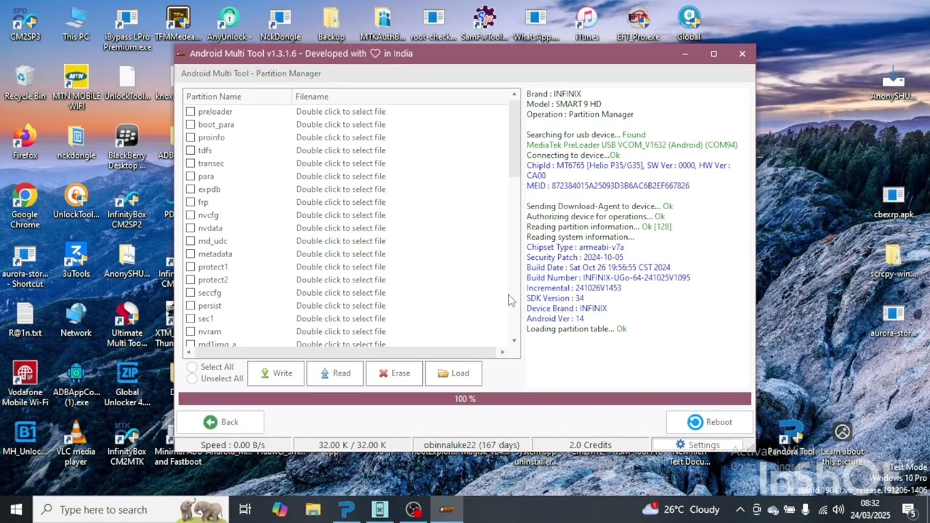Select the Unselect All radio button
The image size is (930, 523).
coord(193,378)
